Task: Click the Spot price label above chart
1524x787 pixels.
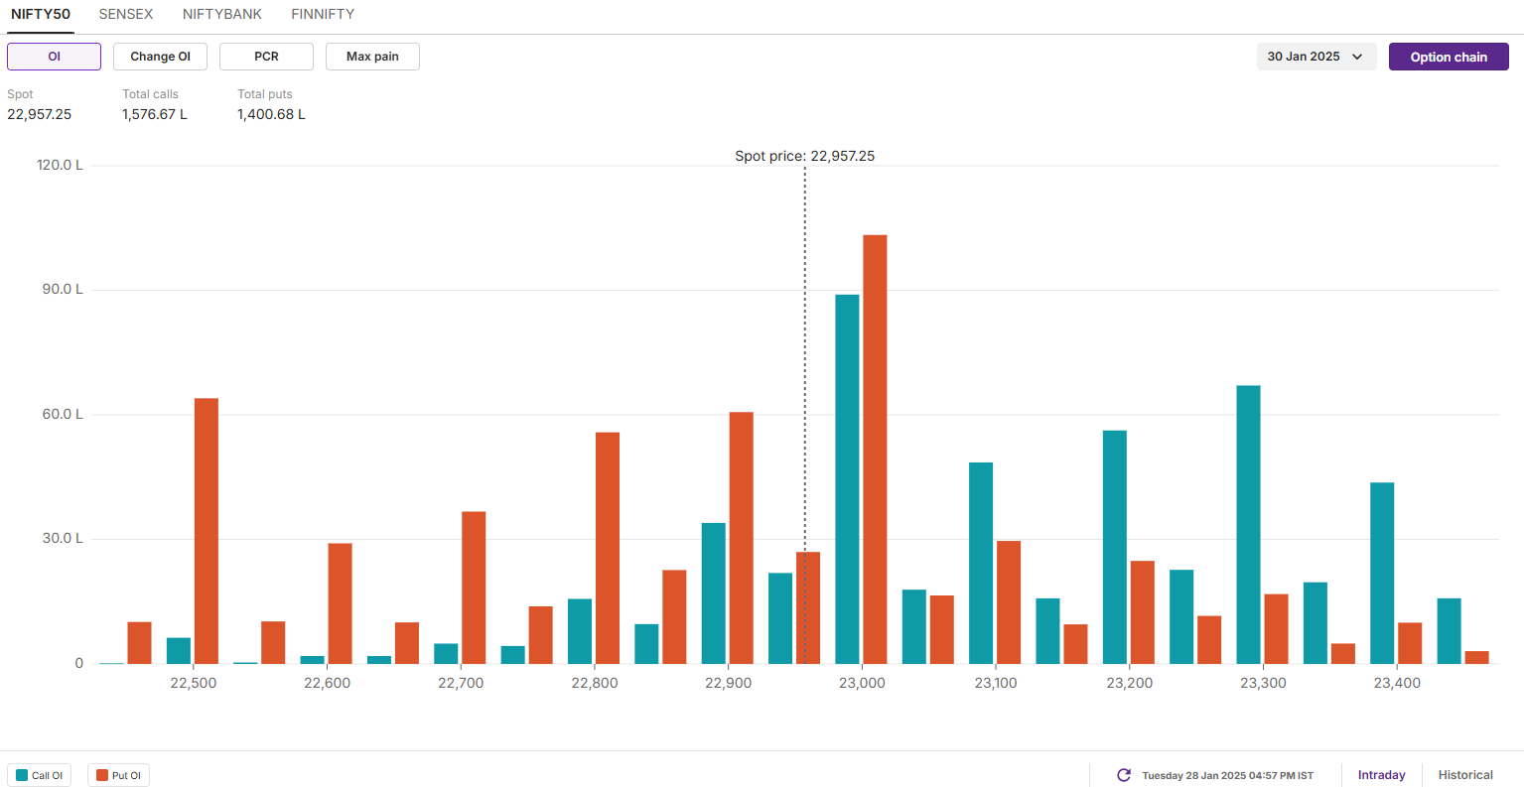Action: point(804,156)
